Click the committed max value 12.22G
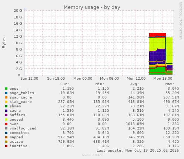Screen dimensions: 184x159 (x=172, y=133)
